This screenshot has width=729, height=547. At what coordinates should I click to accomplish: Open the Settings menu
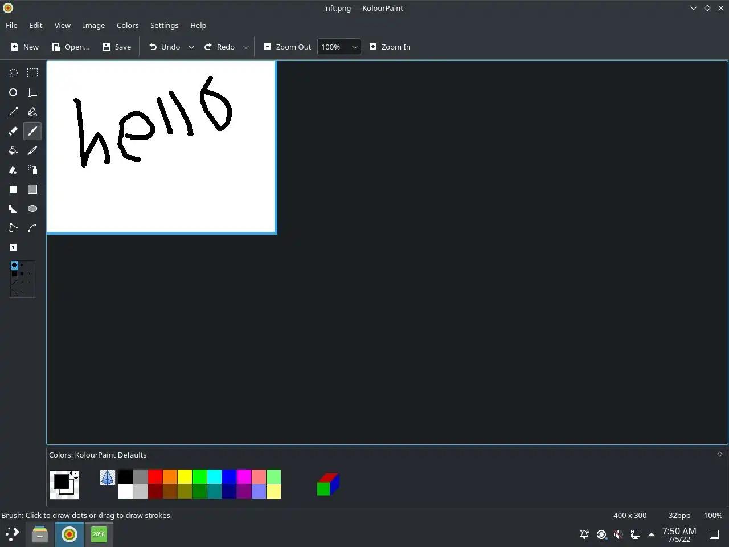pyautogui.click(x=164, y=25)
